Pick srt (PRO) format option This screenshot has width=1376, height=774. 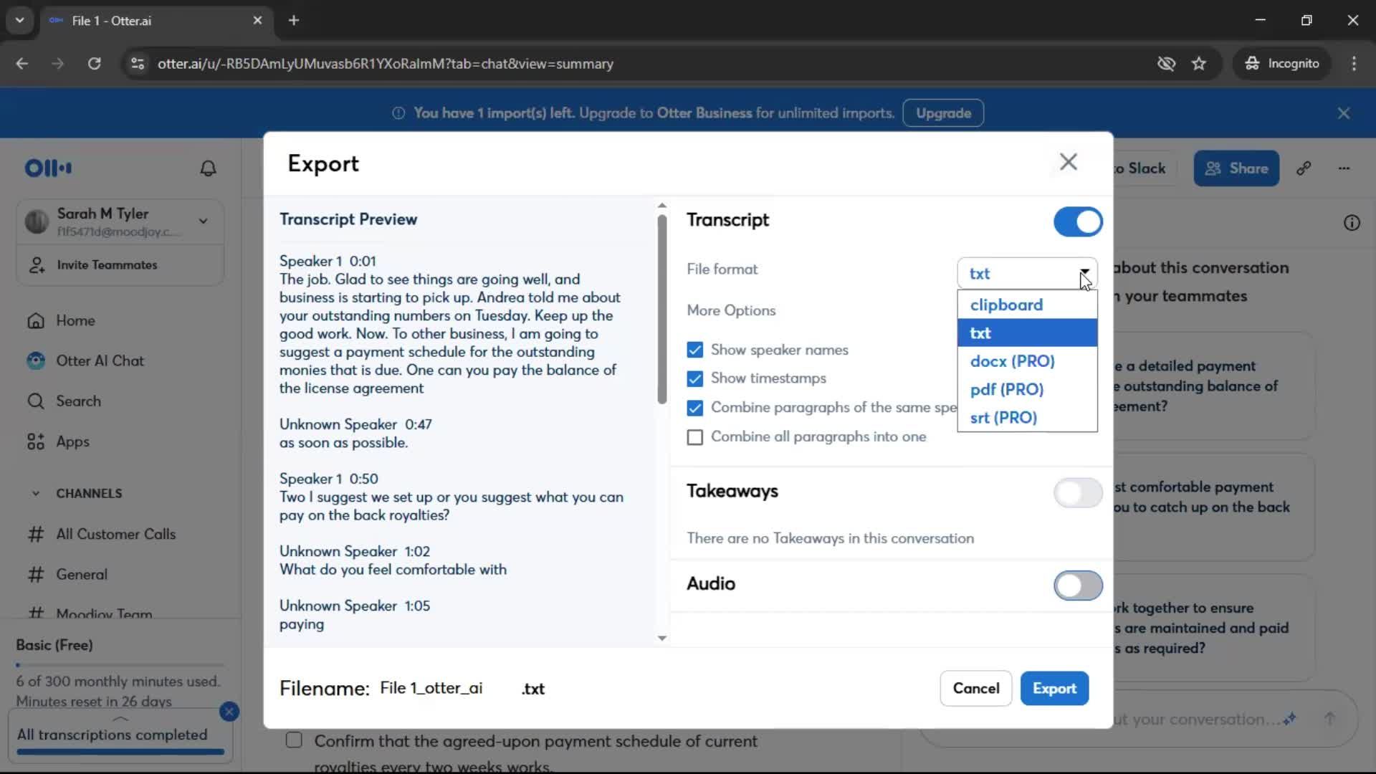(1027, 417)
